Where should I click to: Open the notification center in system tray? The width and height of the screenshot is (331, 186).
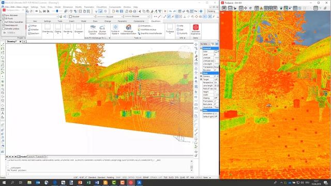326,182
